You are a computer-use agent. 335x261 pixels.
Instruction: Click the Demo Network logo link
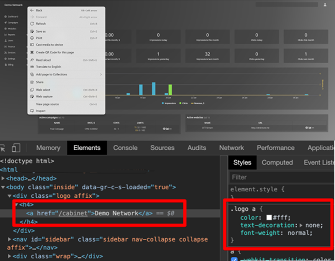pos(13,5)
